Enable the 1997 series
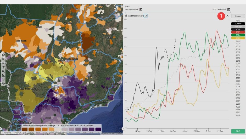Screen dimensions: 246x139 (x=238, y=113)
